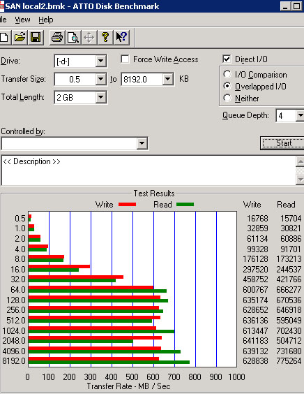This screenshot has height=394, width=304.
Task: Open the partially visible File menu
Action: click(x=3, y=20)
